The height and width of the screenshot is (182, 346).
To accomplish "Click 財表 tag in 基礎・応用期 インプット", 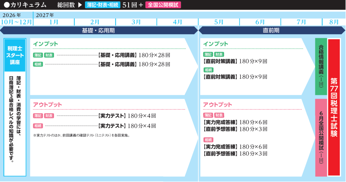I will tap(49, 55).
